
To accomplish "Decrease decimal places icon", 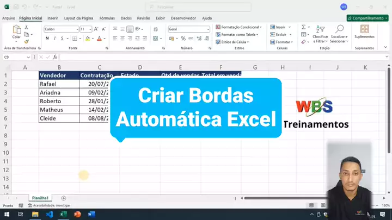I will (207, 39).
